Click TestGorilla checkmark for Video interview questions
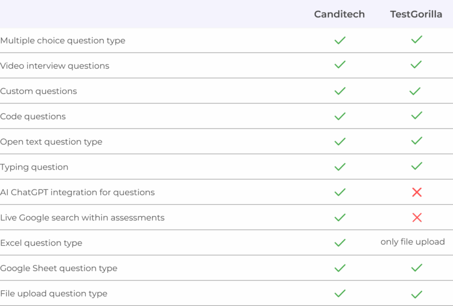 point(416,64)
